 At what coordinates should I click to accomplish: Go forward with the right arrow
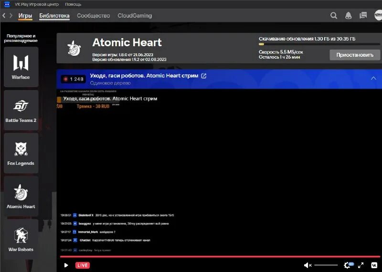(11, 16)
